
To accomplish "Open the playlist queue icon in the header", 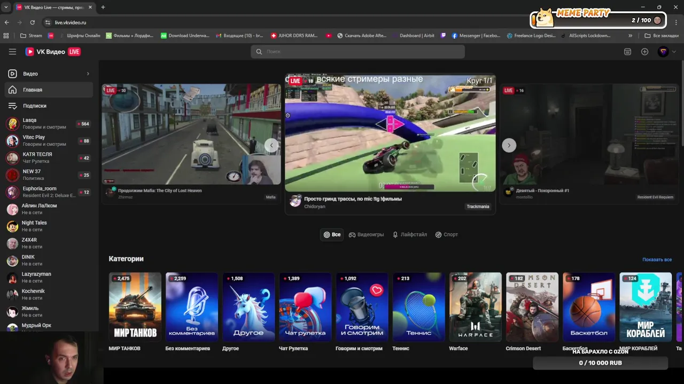I will [x=627, y=52].
